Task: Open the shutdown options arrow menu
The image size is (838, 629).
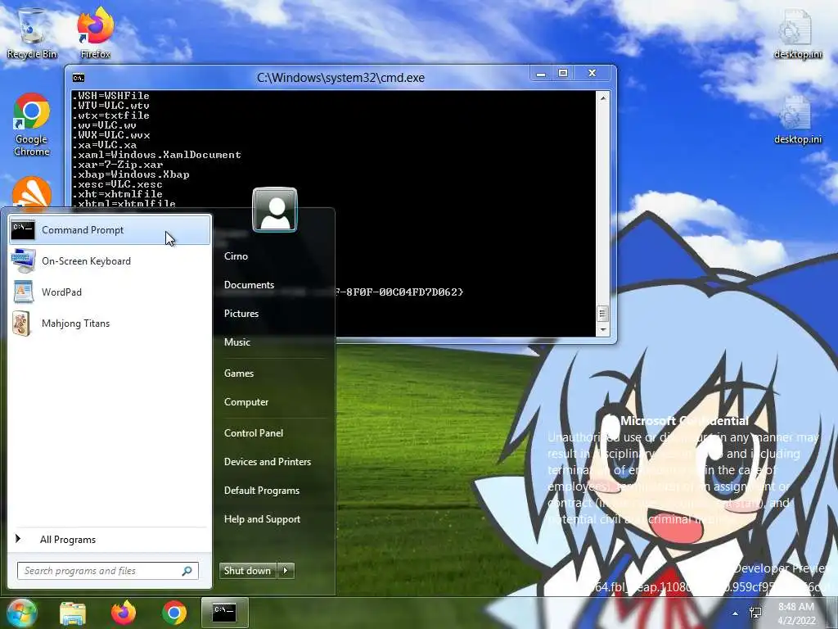Action: (x=286, y=571)
